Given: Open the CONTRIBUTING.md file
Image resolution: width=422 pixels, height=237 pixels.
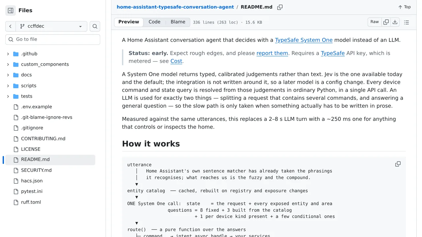Looking at the screenshot, I should click(43, 139).
